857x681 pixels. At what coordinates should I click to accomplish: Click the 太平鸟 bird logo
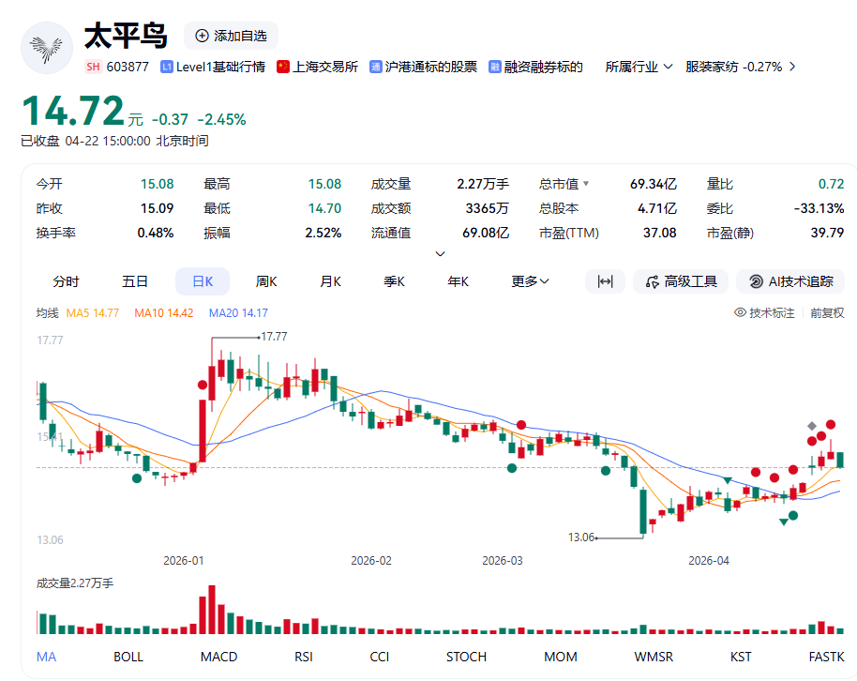47,48
